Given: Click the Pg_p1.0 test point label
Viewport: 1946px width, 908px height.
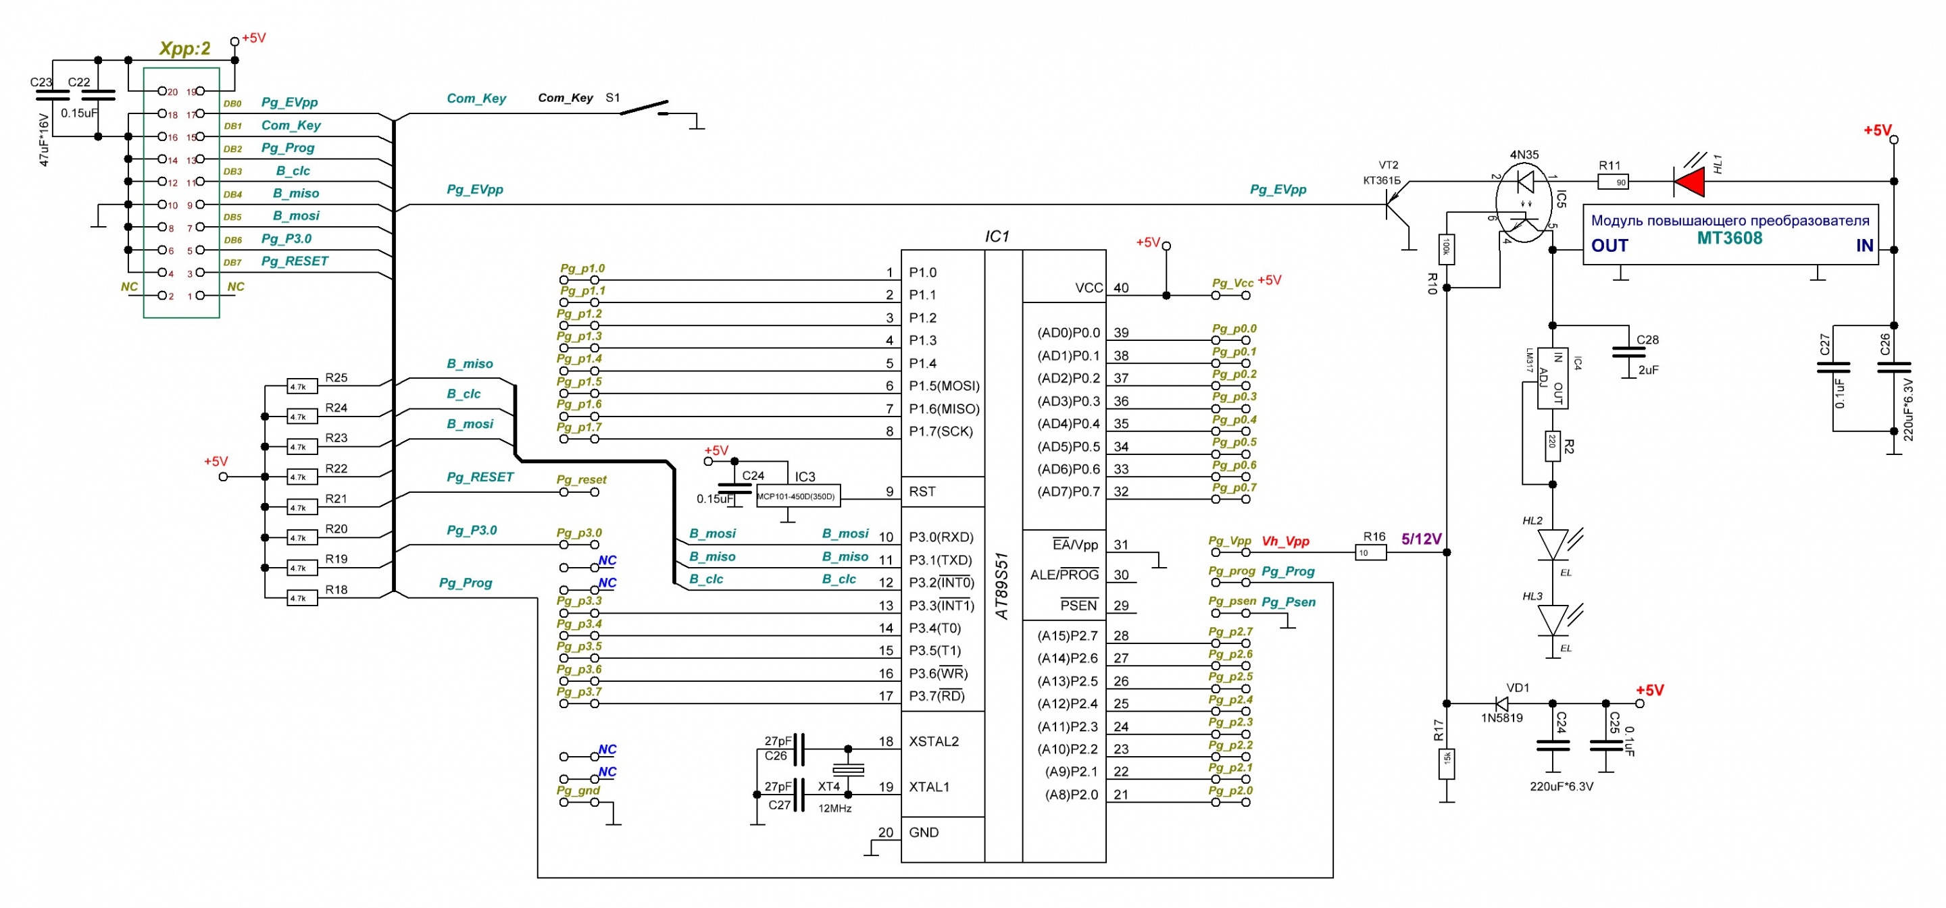Looking at the screenshot, I should pyautogui.click(x=582, y=268).
